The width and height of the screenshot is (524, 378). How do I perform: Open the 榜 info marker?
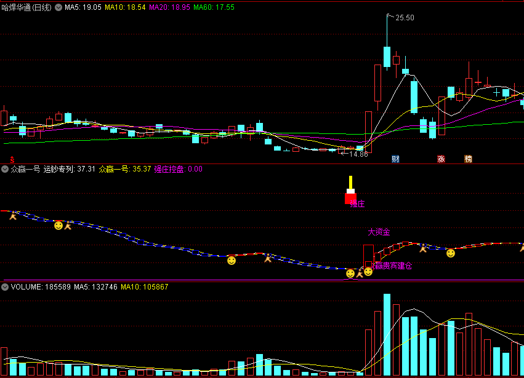pyautogui.click(x=468, y=159)
